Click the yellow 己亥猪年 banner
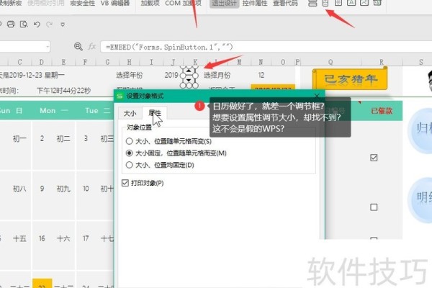432x288 pixels. point(350,79)
